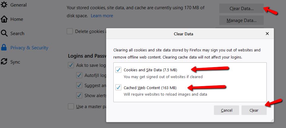
Task: Disable Autofill logins checkbox
Action: coord(79,75)
